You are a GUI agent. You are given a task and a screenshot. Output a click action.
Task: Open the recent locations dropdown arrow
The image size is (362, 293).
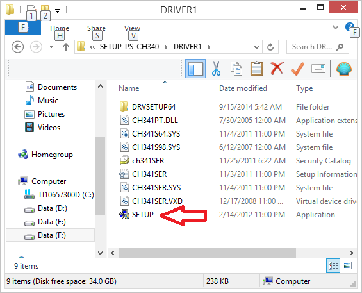coord(51,47)
